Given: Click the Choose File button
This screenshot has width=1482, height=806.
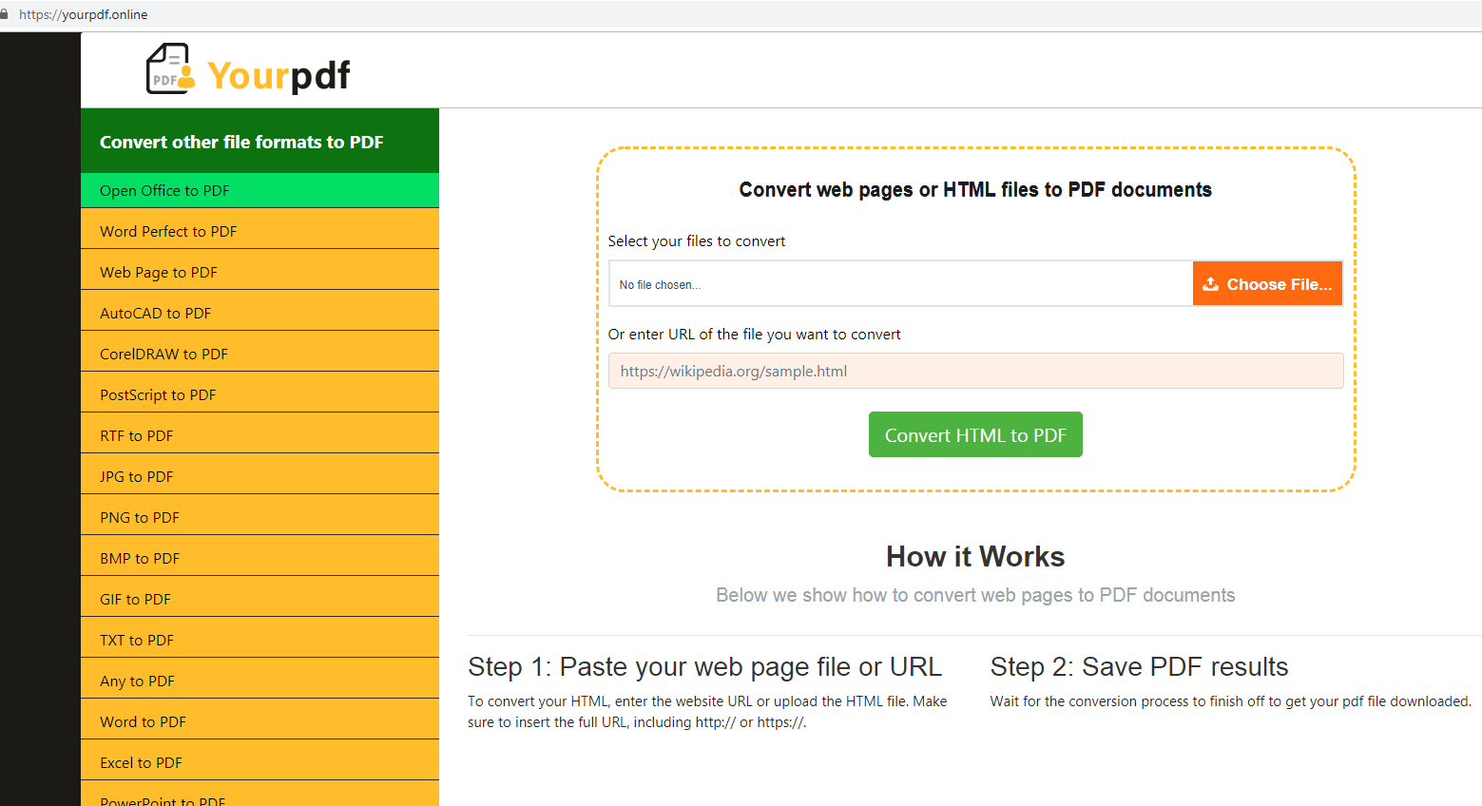Looking at the screenshot, I should [1267, 283].
